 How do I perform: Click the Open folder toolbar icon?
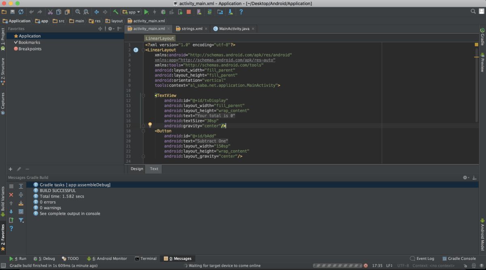click(4, 12)
